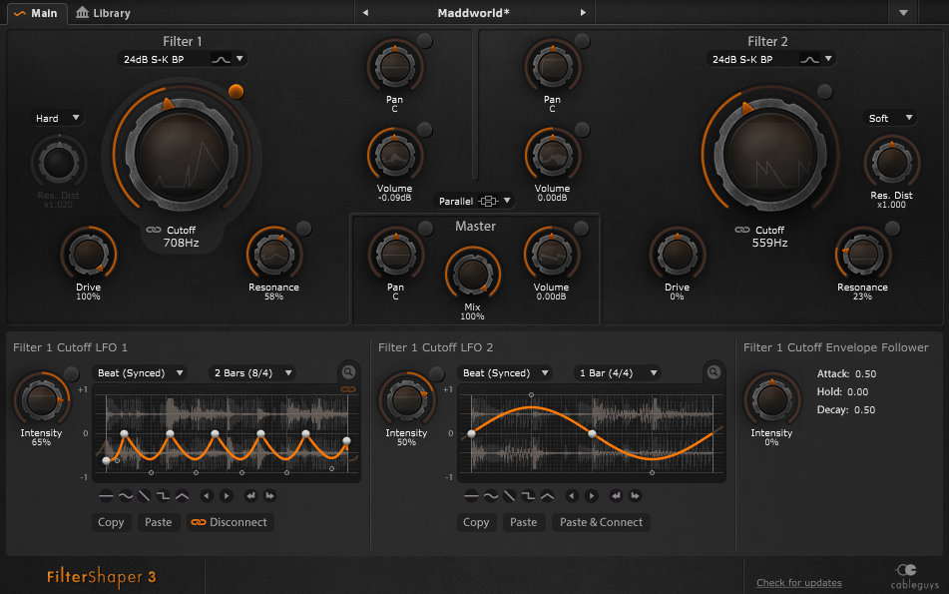Switch to the Library tab

tap(103, 13)
